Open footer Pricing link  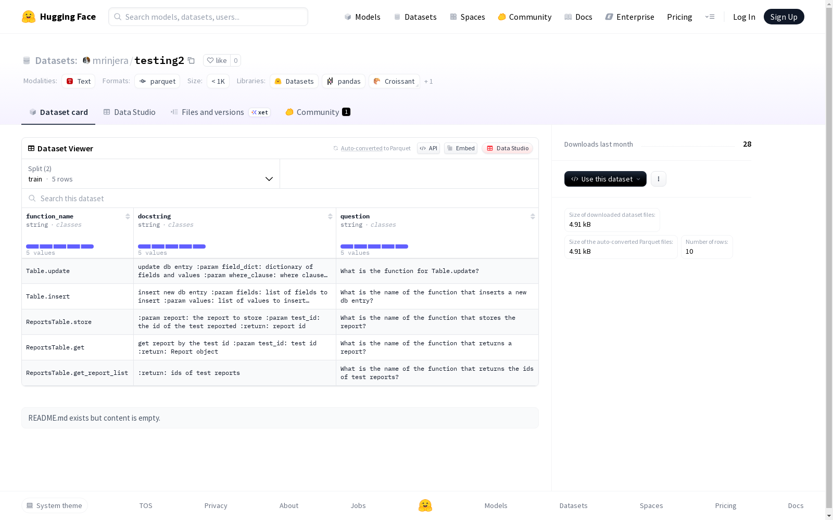[726, 505]
